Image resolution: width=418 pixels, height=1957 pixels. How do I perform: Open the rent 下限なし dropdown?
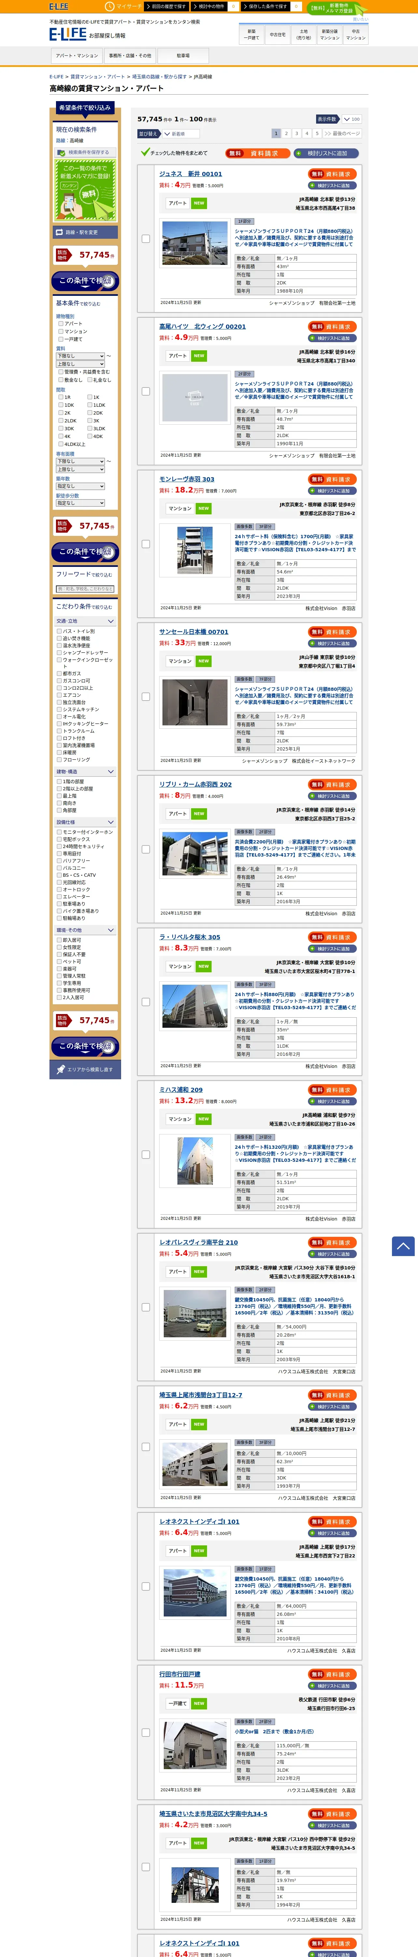(x=80, y=356)
